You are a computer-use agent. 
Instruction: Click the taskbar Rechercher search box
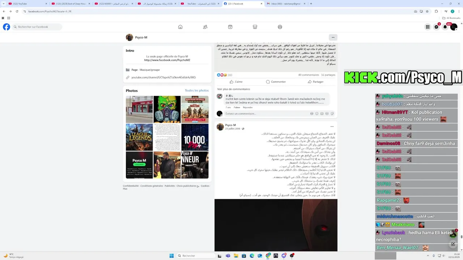(x=195, y=256)
